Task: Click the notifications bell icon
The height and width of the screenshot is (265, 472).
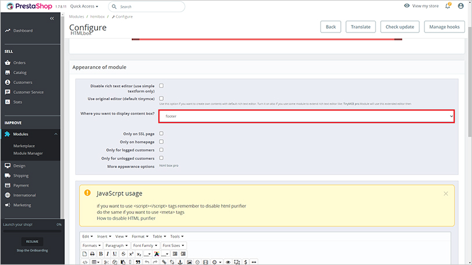Action: (x=448, y=6)
